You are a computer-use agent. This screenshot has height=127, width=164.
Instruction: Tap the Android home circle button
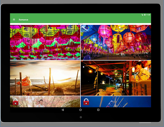coord(80,110)
